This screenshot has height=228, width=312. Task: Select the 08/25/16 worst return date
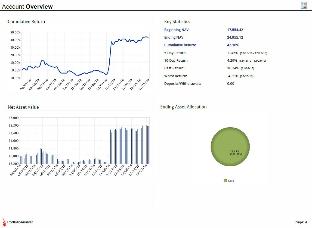coord(246,76)
